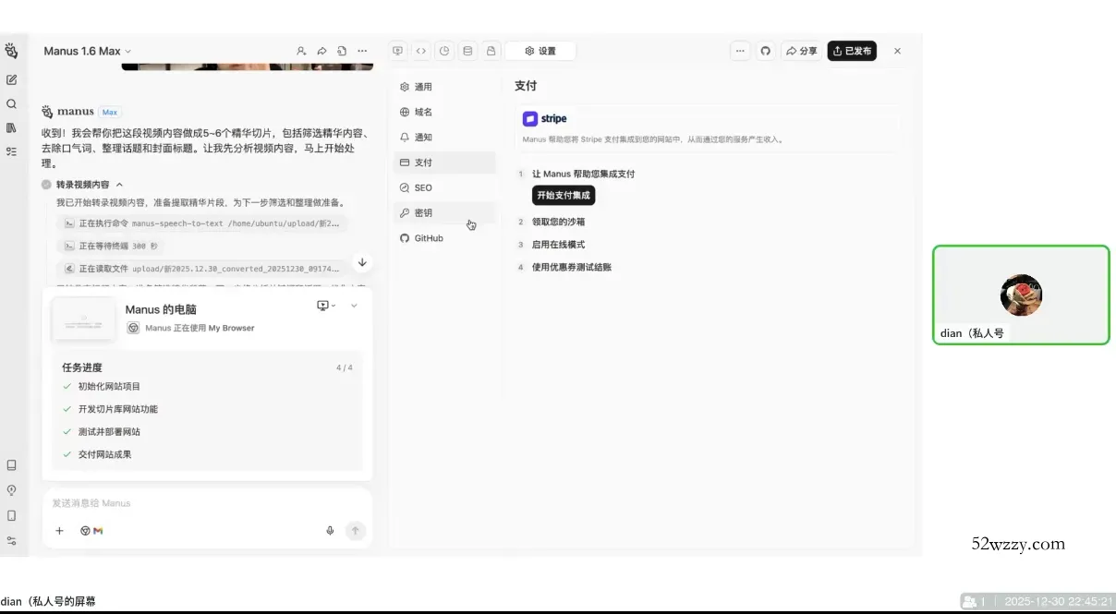Viewport: 1116px width, 614px height.
Task: Click the microphone voice input icon
Action: (x=330, y=531)
